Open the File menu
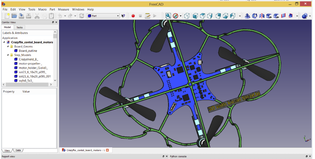This screenshot has width=315, height=159. (5, 10)
